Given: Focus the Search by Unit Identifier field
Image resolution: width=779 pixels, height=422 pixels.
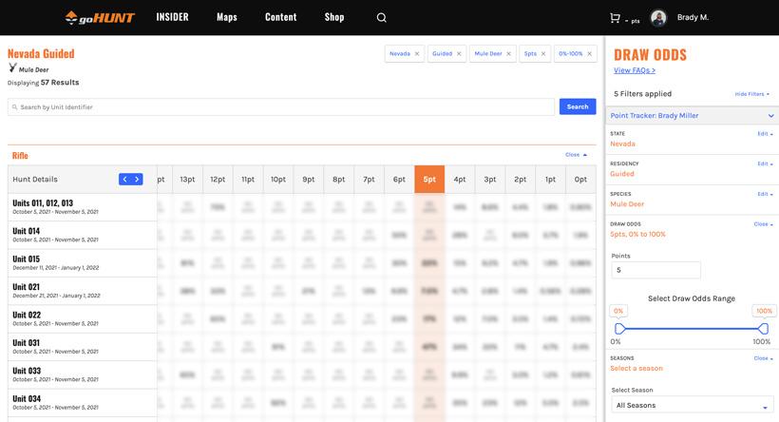Looking at the screenshot, I should pyautogui.click(x=281, y=107).
